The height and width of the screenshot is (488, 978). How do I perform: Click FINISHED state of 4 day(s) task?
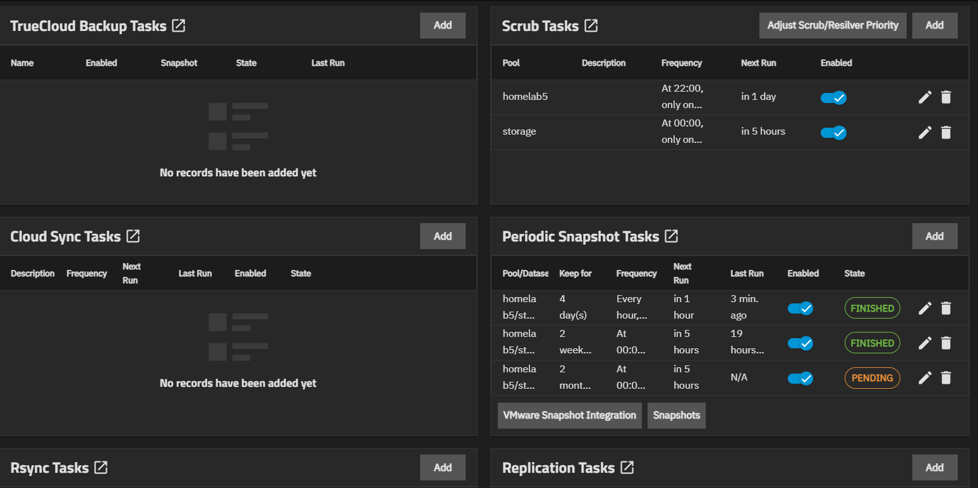872,308
